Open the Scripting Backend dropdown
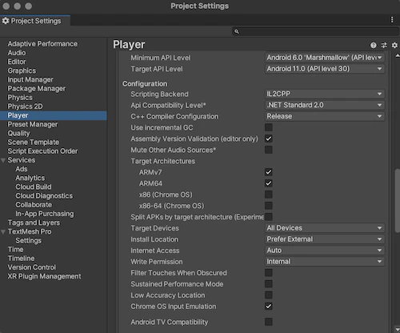Image resolution: width=400 pixels, height=333 pixels. [325, 94]
